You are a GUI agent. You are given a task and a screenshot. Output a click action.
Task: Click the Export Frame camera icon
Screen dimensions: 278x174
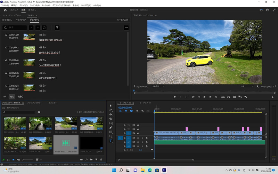click(235, 97)
